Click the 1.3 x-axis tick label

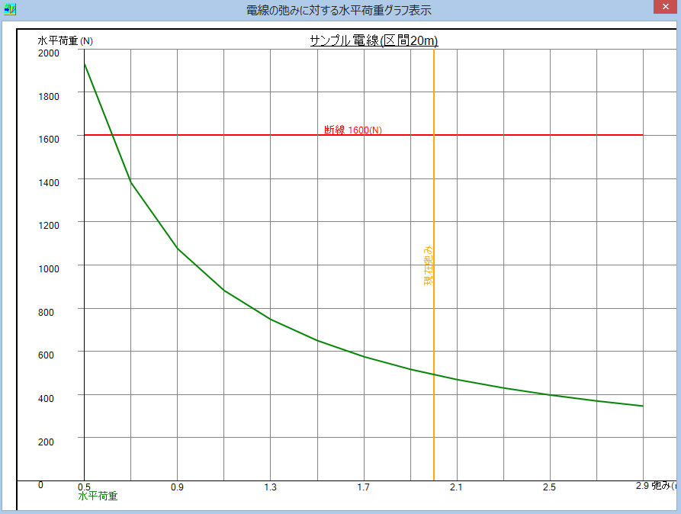tap(270, 487)
